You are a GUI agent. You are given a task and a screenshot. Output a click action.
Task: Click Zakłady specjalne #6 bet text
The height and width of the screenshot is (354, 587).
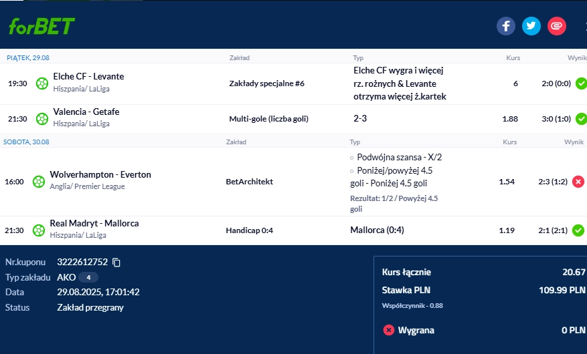point(267,83)
